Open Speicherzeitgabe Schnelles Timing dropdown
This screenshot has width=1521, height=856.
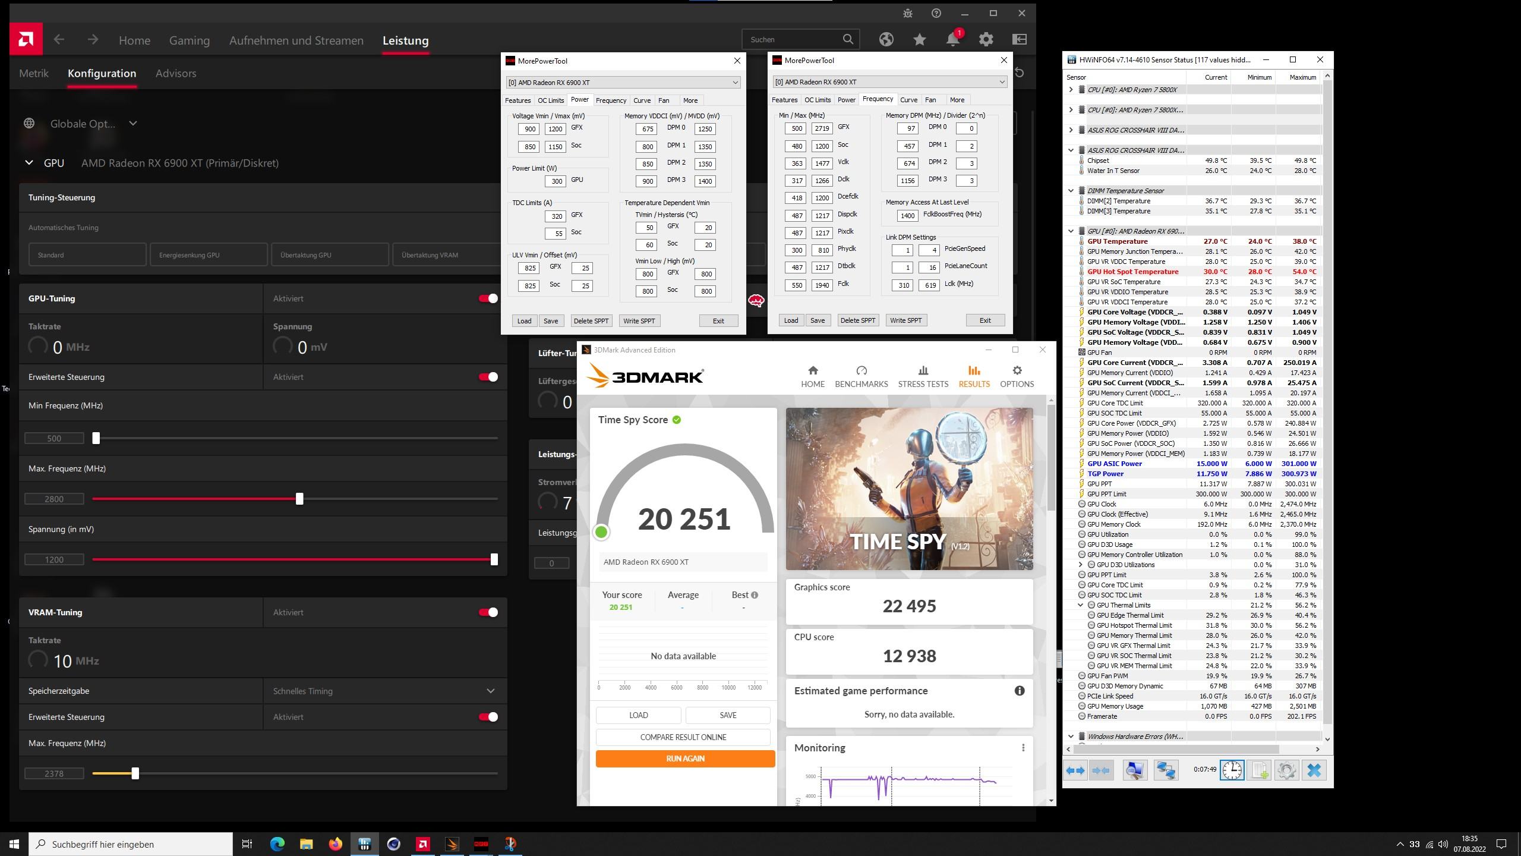pos(385,691)
